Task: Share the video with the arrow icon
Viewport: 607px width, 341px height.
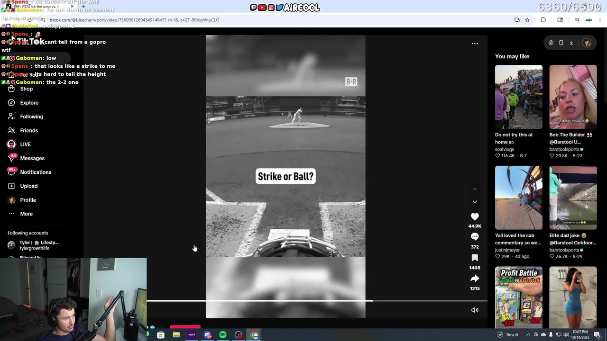Action: tap(475, 278)
